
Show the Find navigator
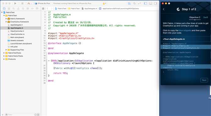pyautogui.click(x=14, y=8)
